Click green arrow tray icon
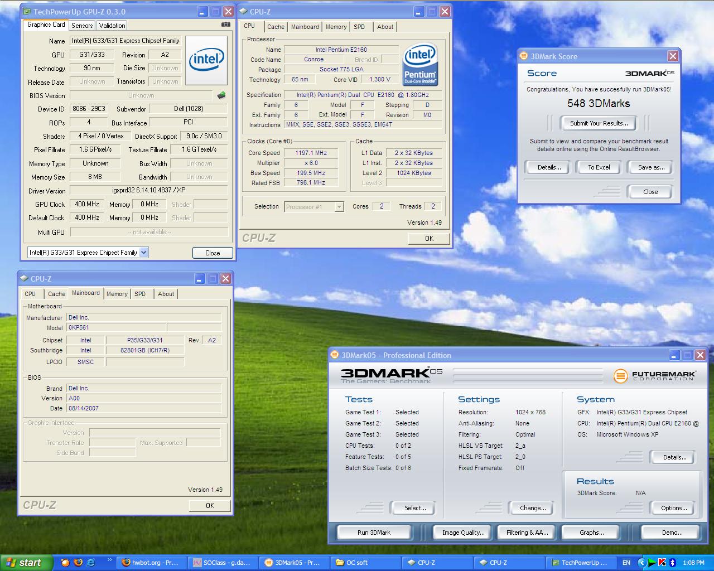This screenshot has height=571, width=714. 652,563
